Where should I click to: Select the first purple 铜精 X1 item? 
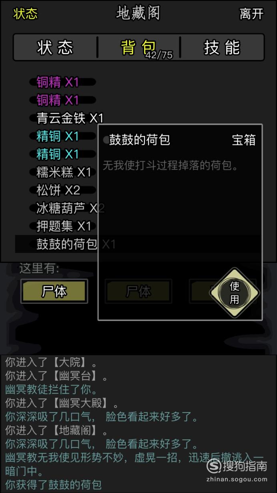(58, 82)
